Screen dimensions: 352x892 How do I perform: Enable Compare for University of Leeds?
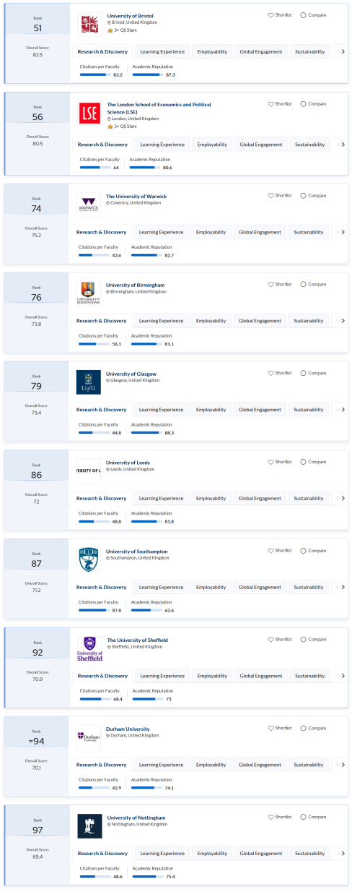click(x=303, y=462)
